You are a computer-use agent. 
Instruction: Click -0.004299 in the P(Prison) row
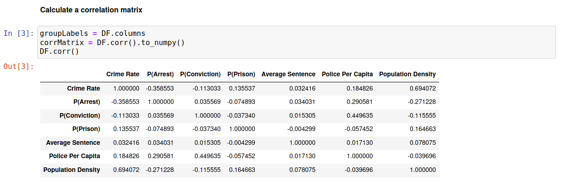pos(301,129)
